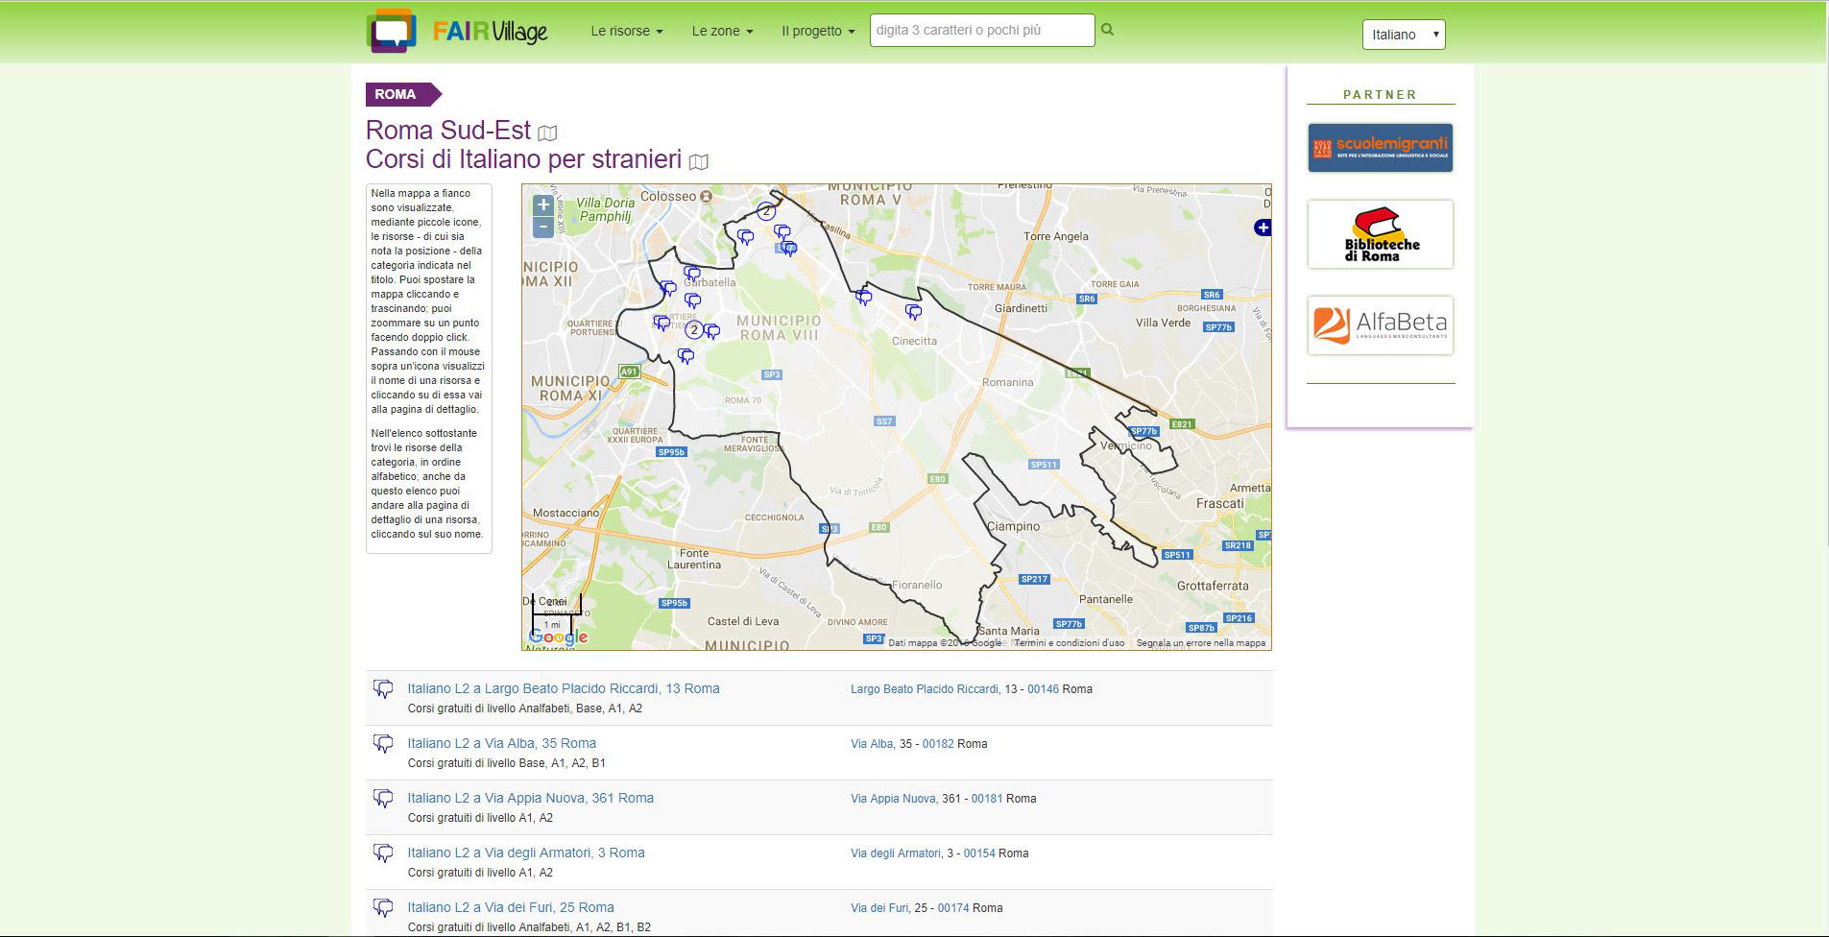
Task: Click 'Segnala un errore nella mappa'
Action: [x=1201, y=643]
